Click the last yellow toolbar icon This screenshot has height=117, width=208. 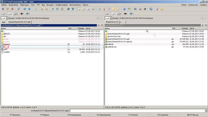(x=162, y=9)
